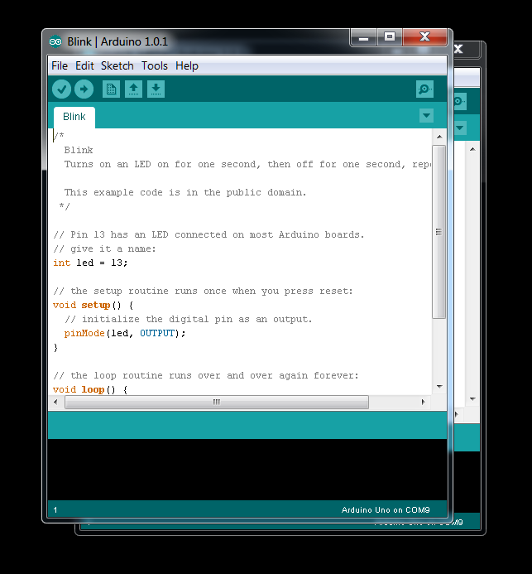Open a sketch with up-arrow icon
Viewport: 532px width, 574px height.
click(x=133, y=89)
